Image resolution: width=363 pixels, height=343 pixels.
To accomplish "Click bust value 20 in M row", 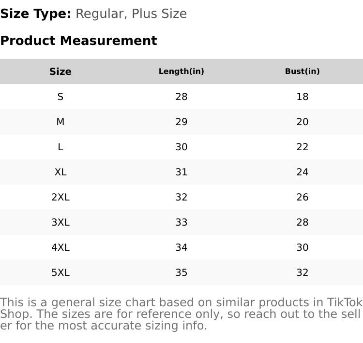I will (302, 122).
